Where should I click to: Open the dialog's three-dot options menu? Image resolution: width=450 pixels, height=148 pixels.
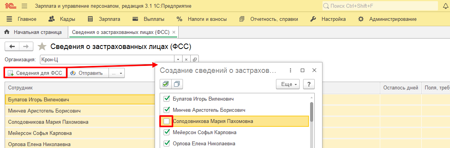tap(290, 71)
